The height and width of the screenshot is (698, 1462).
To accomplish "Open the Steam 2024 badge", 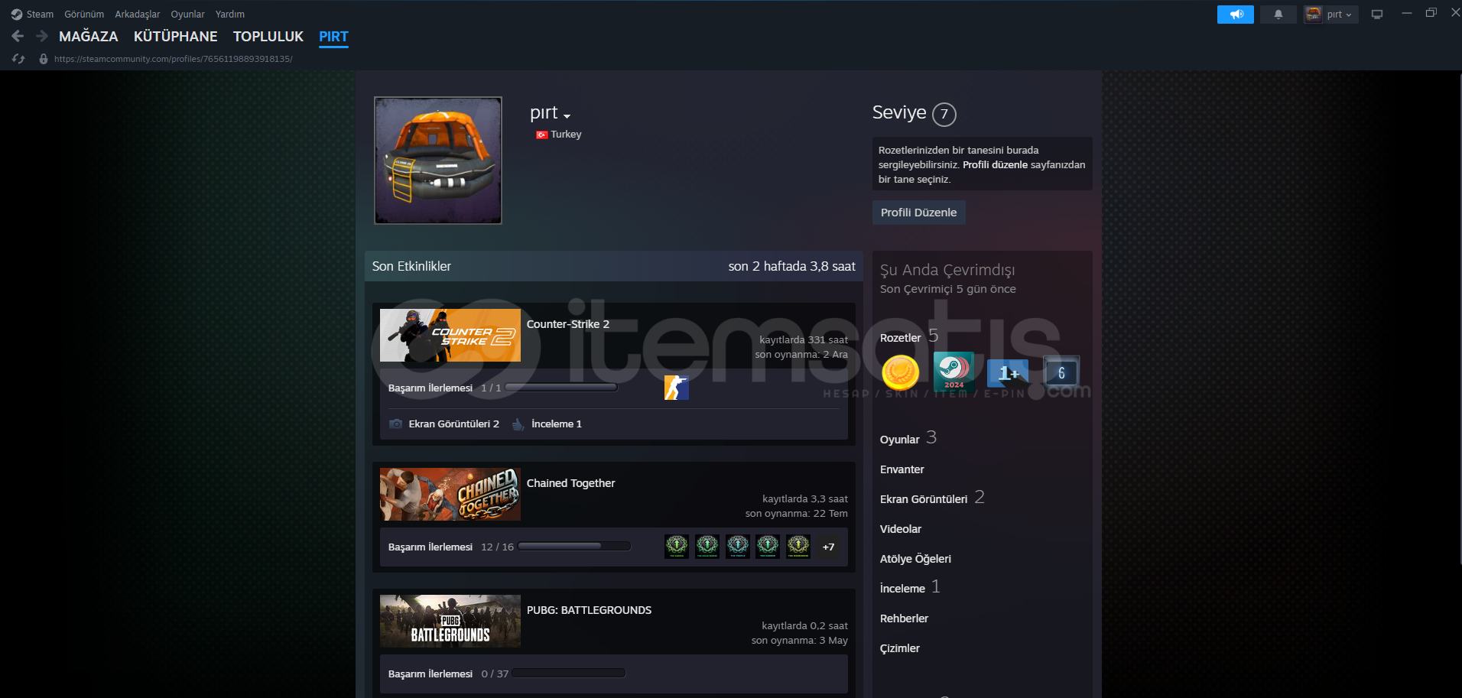I will [954, 372].
